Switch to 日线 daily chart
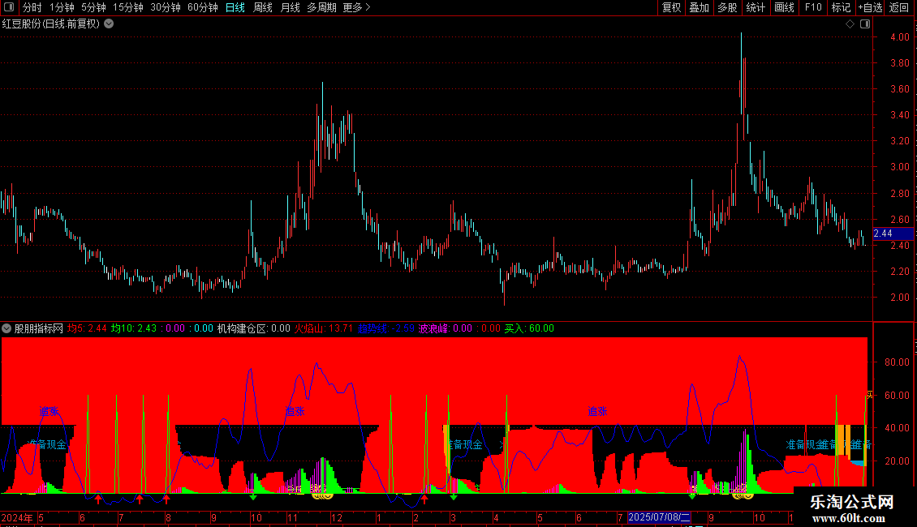 (x=235, y=7)
